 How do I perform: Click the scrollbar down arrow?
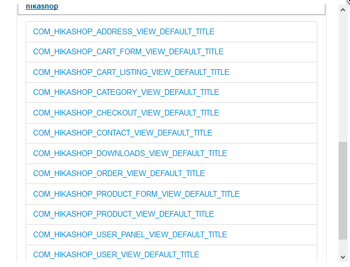pos(343,257)
